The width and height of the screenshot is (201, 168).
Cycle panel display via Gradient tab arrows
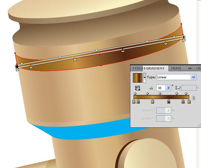145,69
